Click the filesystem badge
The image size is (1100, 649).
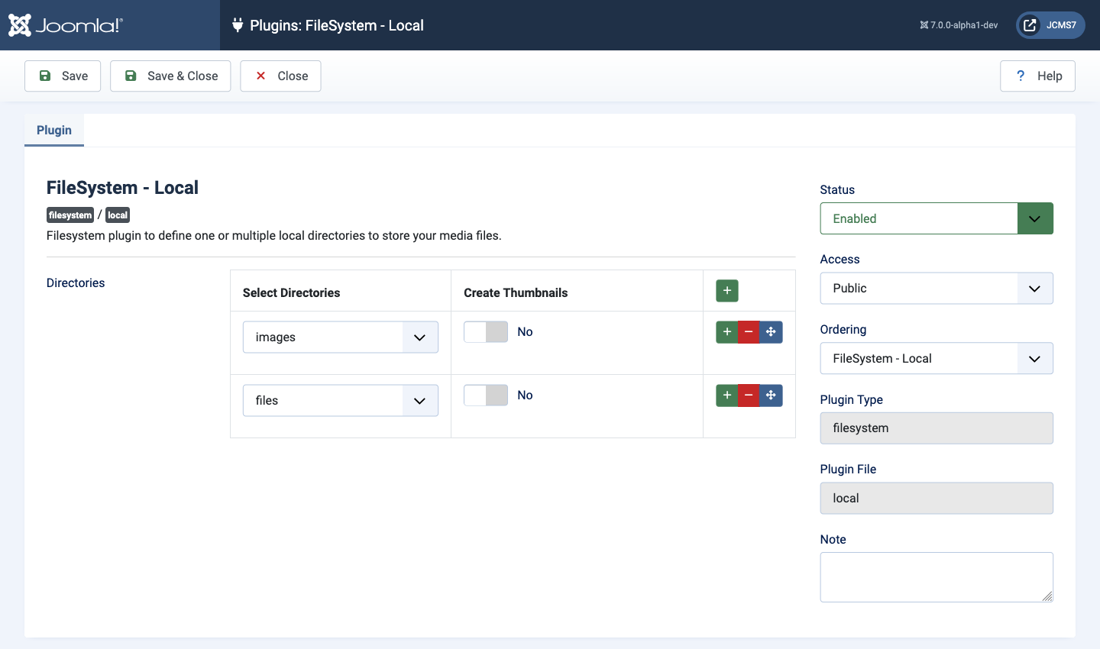coord(70,215)
